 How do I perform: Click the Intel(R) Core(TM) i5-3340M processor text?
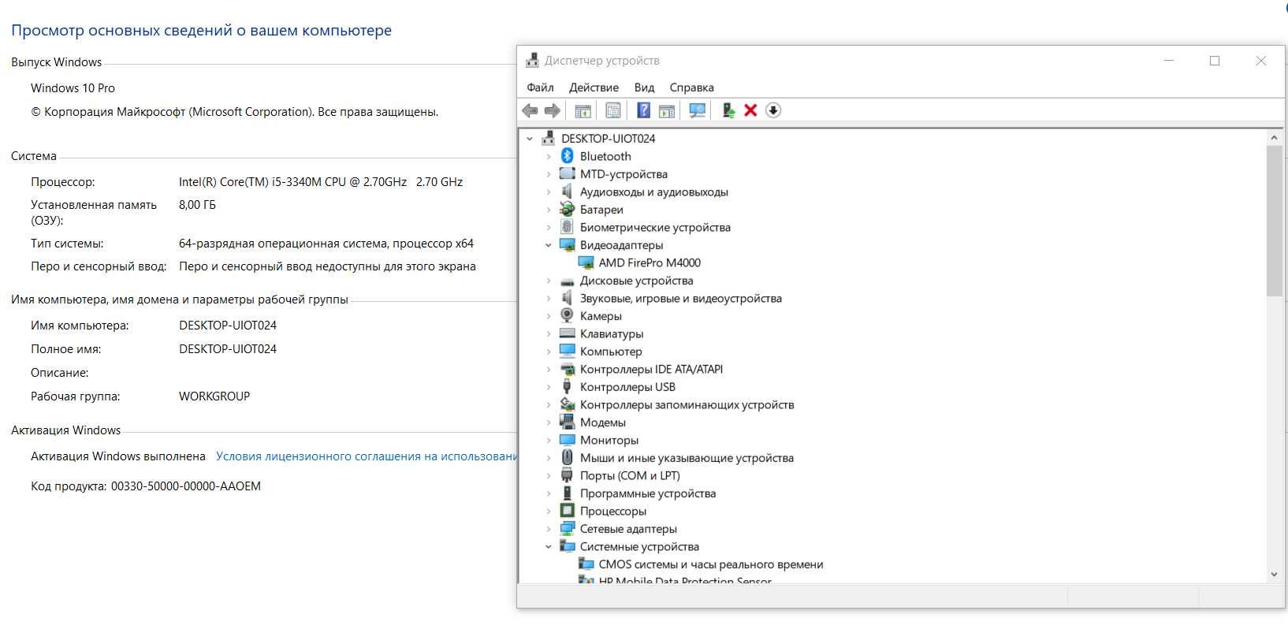tap(321, 181)
